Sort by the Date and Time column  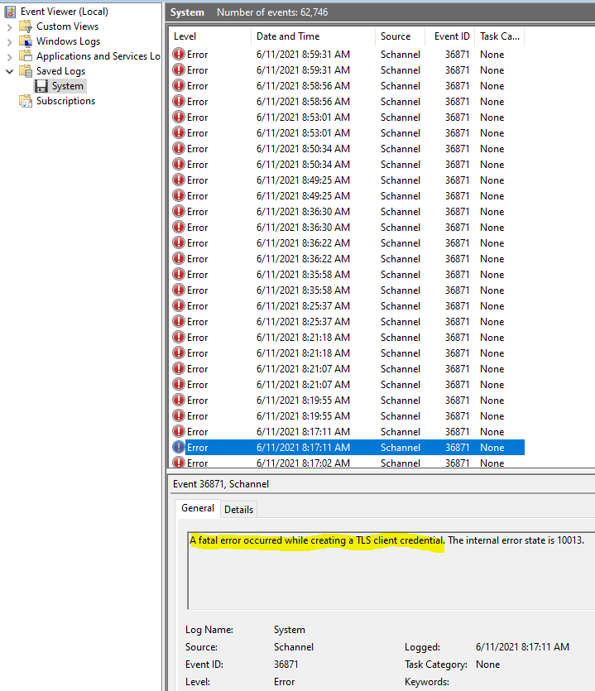[x=287, y=36]
